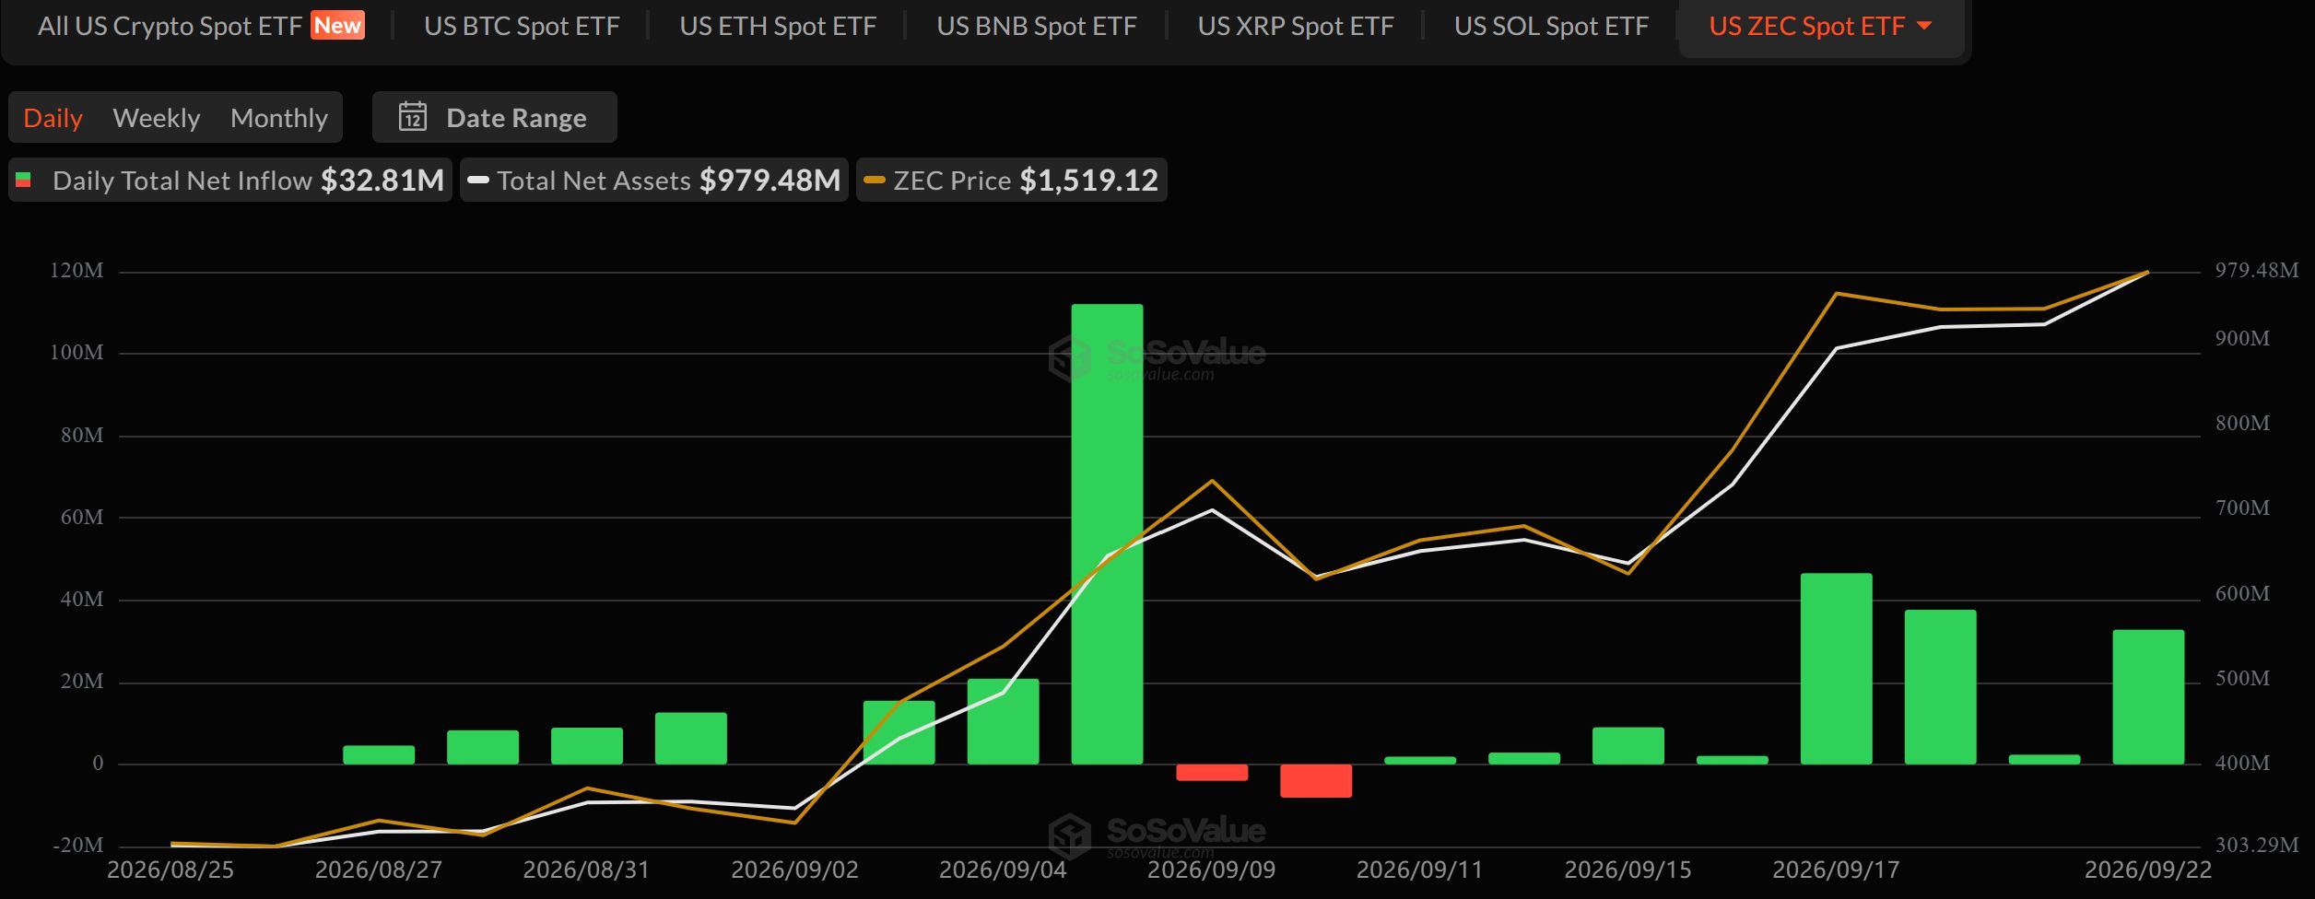Click the 2026/09/09 date axis label
This screenshot has height=899, width=2315.
1211,870
